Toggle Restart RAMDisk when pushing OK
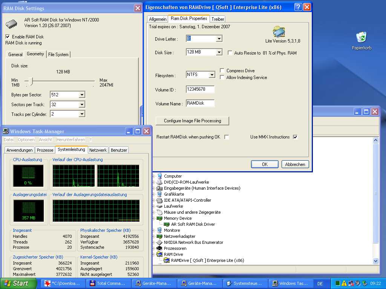Image resolution: width=386 pixels, height=289 pixels. [x=227, y=137]
